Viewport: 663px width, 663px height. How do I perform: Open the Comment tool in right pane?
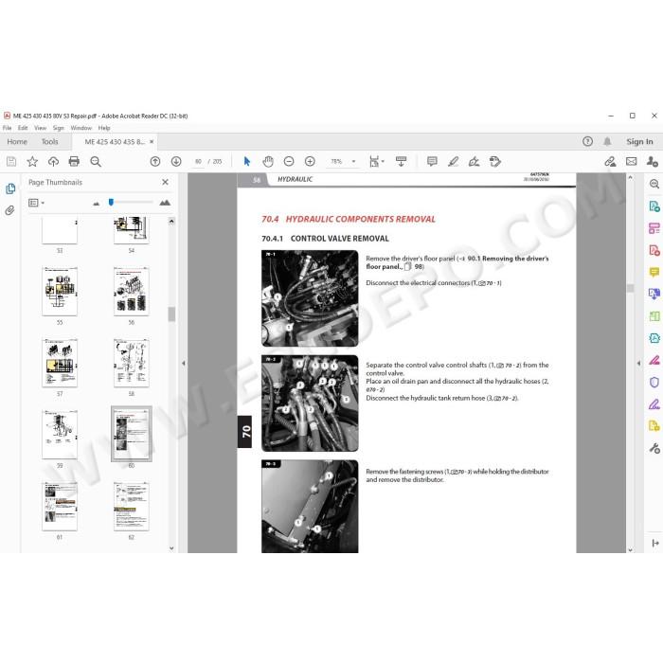(654, 272)
